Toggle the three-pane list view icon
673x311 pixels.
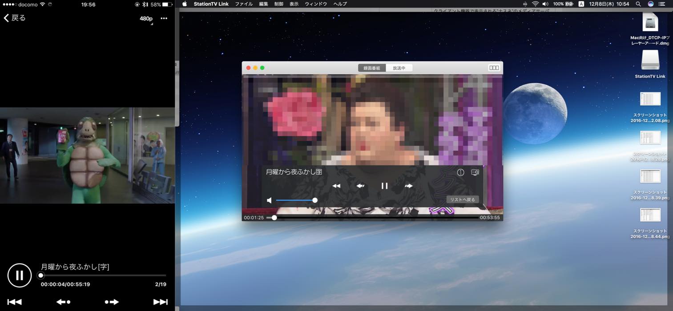494,68
